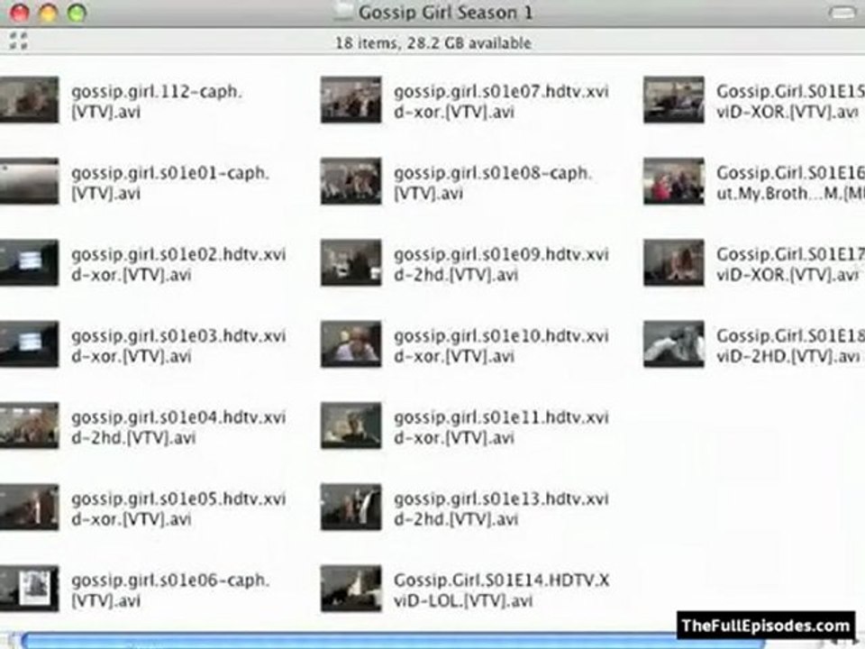This screenshot has width=865, height=649.
Task: Click filename gossip.girl.s01e06-caph.[VTV].avi
Action: [x=170, y=590]
